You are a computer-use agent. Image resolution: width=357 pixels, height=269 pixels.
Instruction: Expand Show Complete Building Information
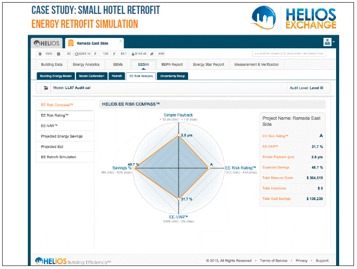tap(289, 54)
